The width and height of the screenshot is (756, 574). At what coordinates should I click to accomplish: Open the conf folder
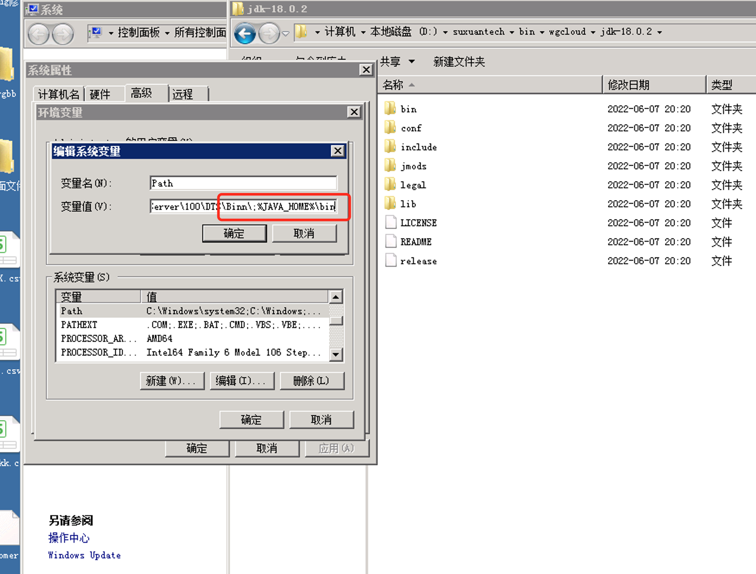410,128
